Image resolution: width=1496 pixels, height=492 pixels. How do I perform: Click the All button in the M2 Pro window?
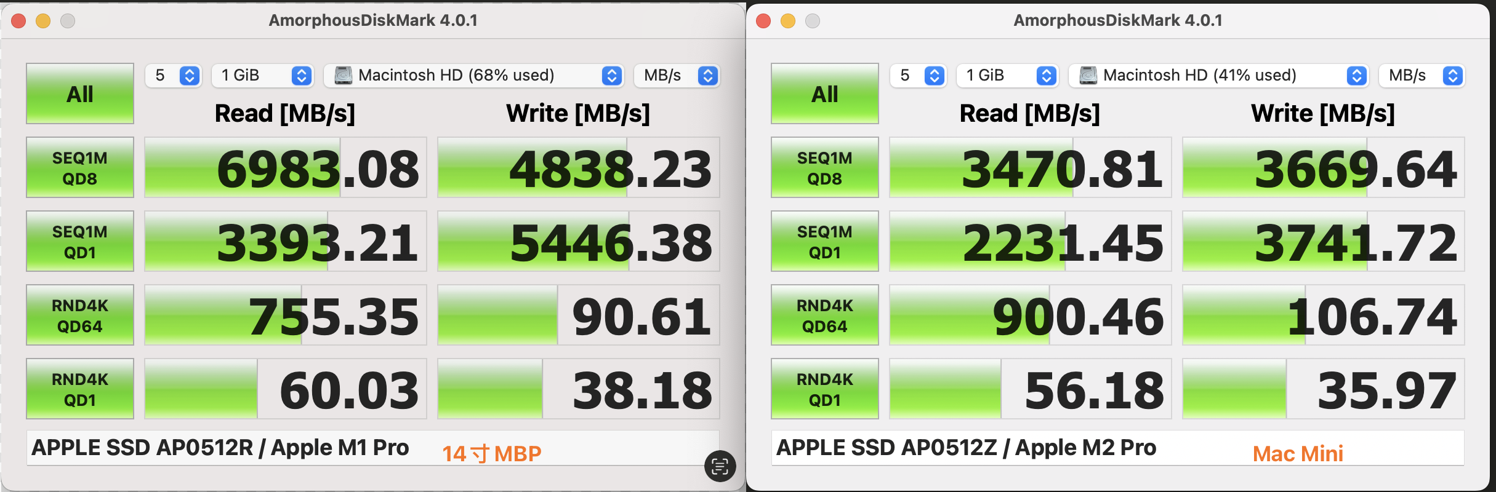coord(825,93)
